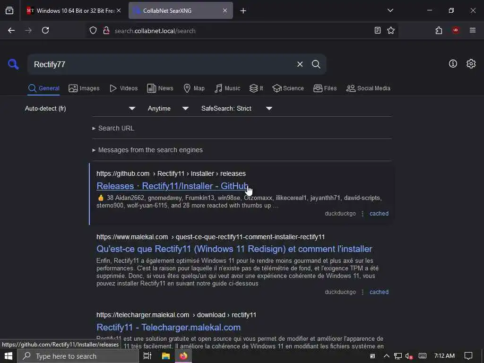The image size is (484, 363).
Task: Click the taskbar Type here to search box
Action: tap(78, 356)
